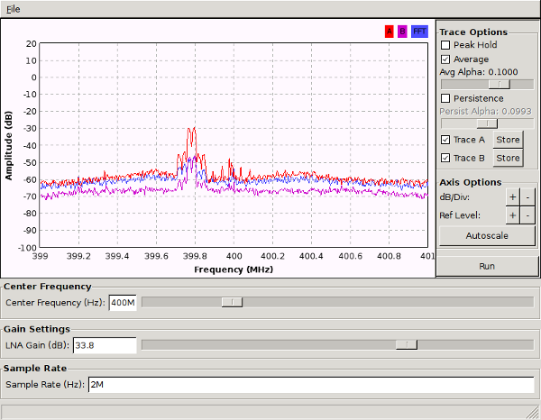Enable the Peak Hold checkbox
This screenshot has width=541, height=420.
click(x=445, y=45)
